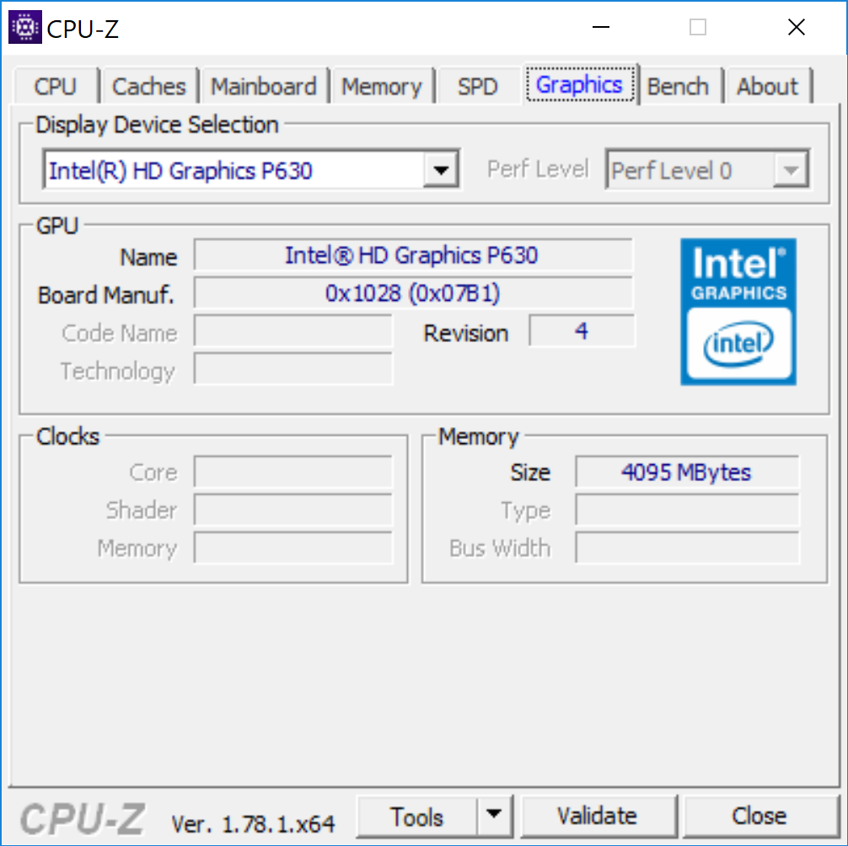Select the Memory tab
Image resolution: width=848 pixels, height=846 pixels.
pos(381,87)
